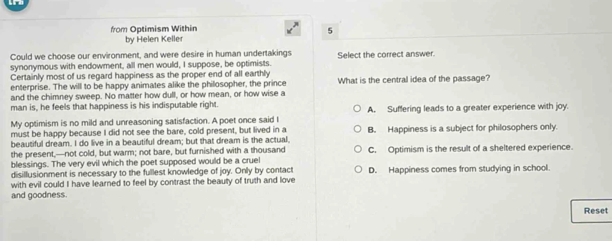The height and width of the screenshot is (241, 612).
Task: Pick the radio button for answer D
Action: [358, 169]
